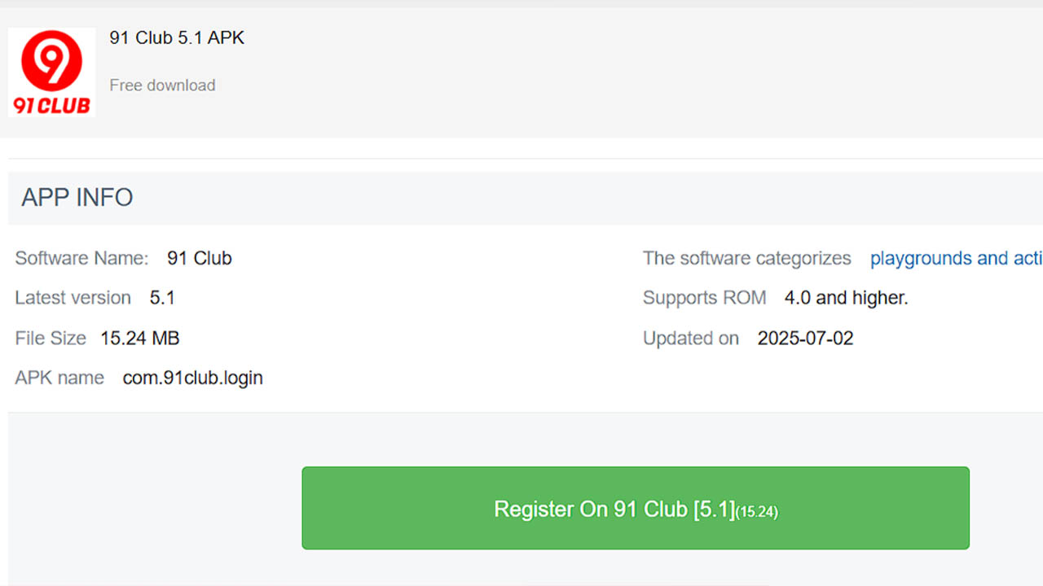This screenshot has height=586, width=1043.
Task: Click the APK name 'com.91club.login'
Action: point(192,378)
